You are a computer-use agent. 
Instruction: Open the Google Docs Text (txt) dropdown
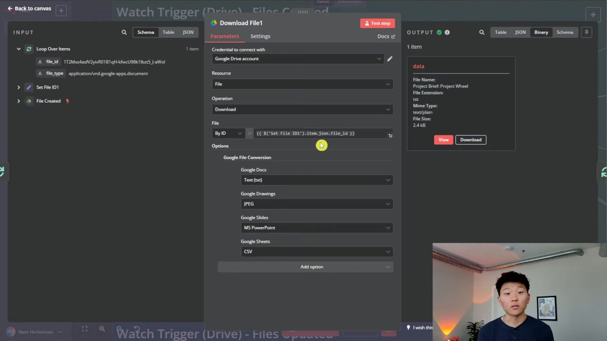click(317, 180)
